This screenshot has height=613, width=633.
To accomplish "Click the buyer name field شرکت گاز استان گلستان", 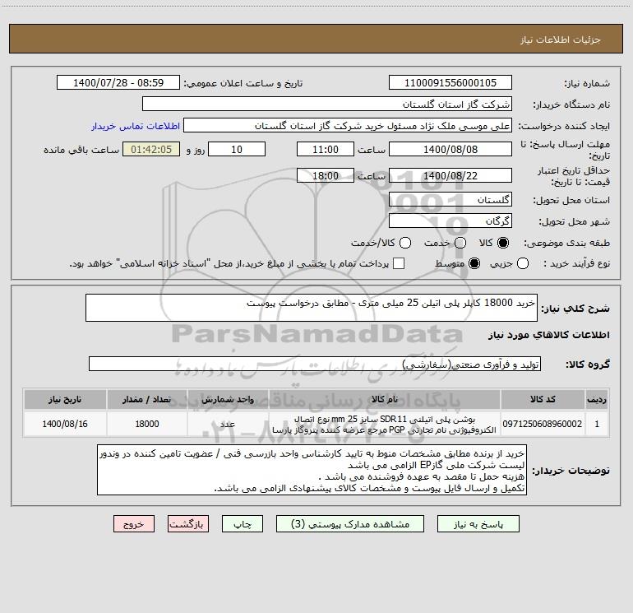I will (327, 104).
